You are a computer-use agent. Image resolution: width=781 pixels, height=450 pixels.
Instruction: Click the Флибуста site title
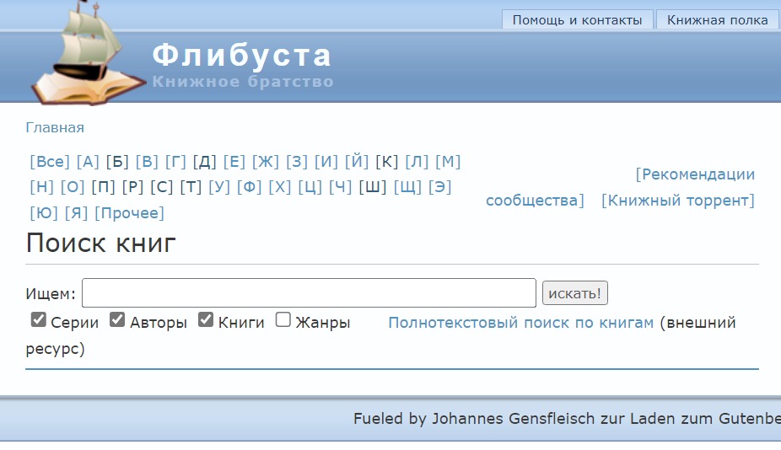(x=241, y=55)
